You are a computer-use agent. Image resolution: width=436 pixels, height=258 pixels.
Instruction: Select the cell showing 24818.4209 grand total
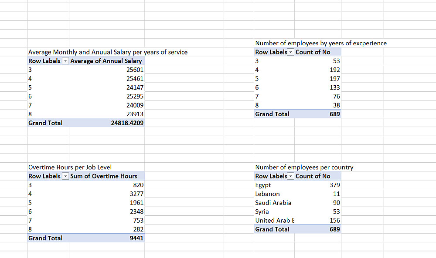pyautogui.click(x=107, y=123)
